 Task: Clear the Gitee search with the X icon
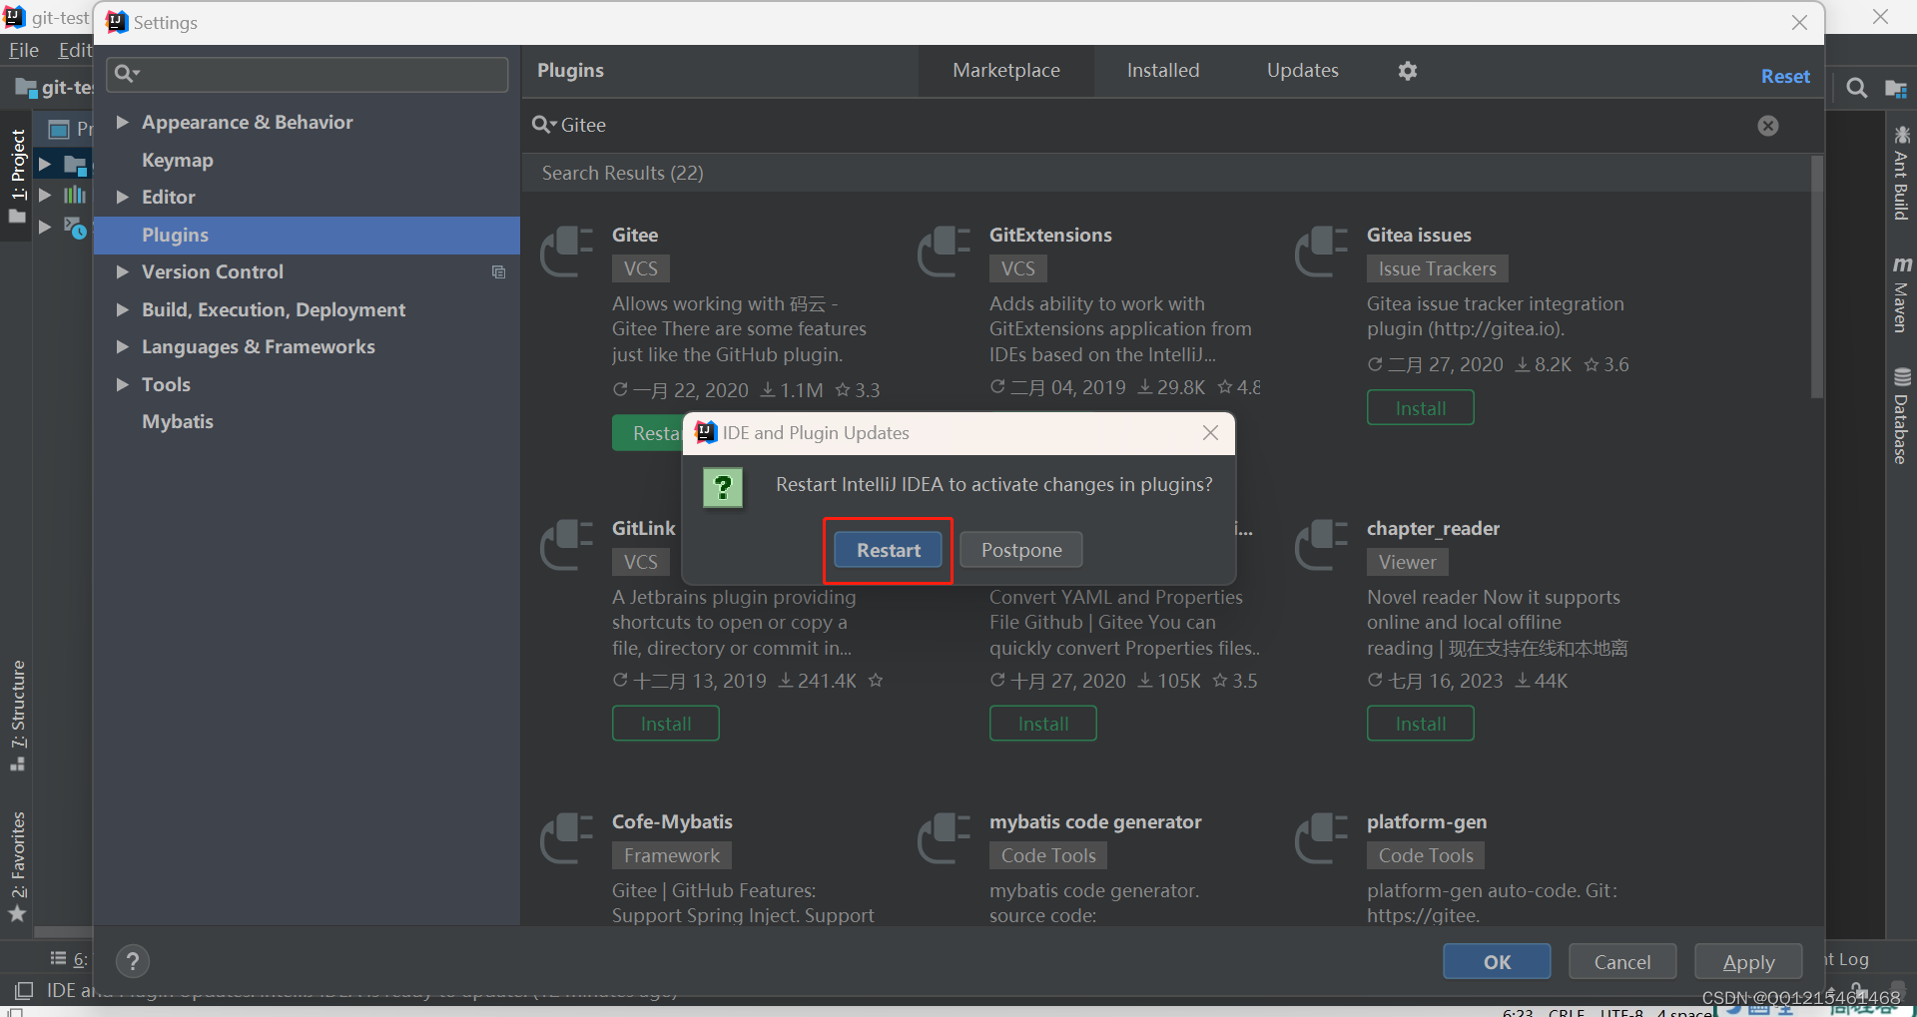1767,126
